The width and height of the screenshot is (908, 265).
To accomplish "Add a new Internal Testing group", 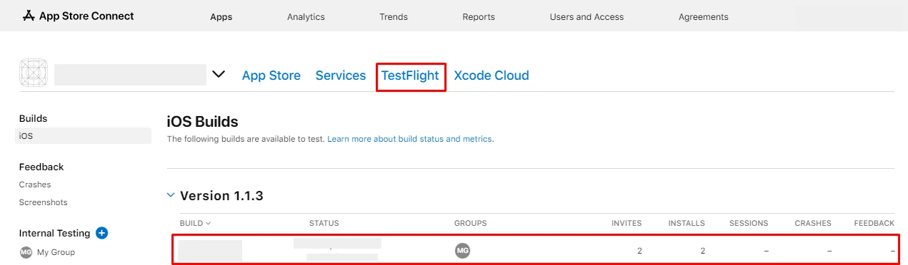I will (101, 233).
